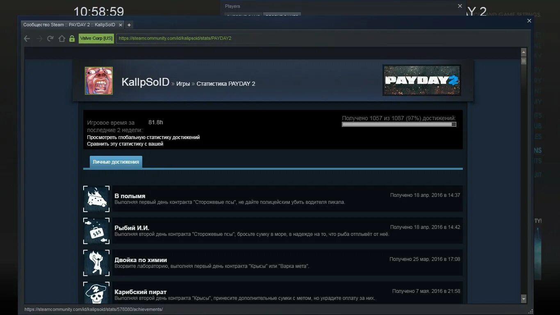Open a new tab with plus button

[129, 25]
